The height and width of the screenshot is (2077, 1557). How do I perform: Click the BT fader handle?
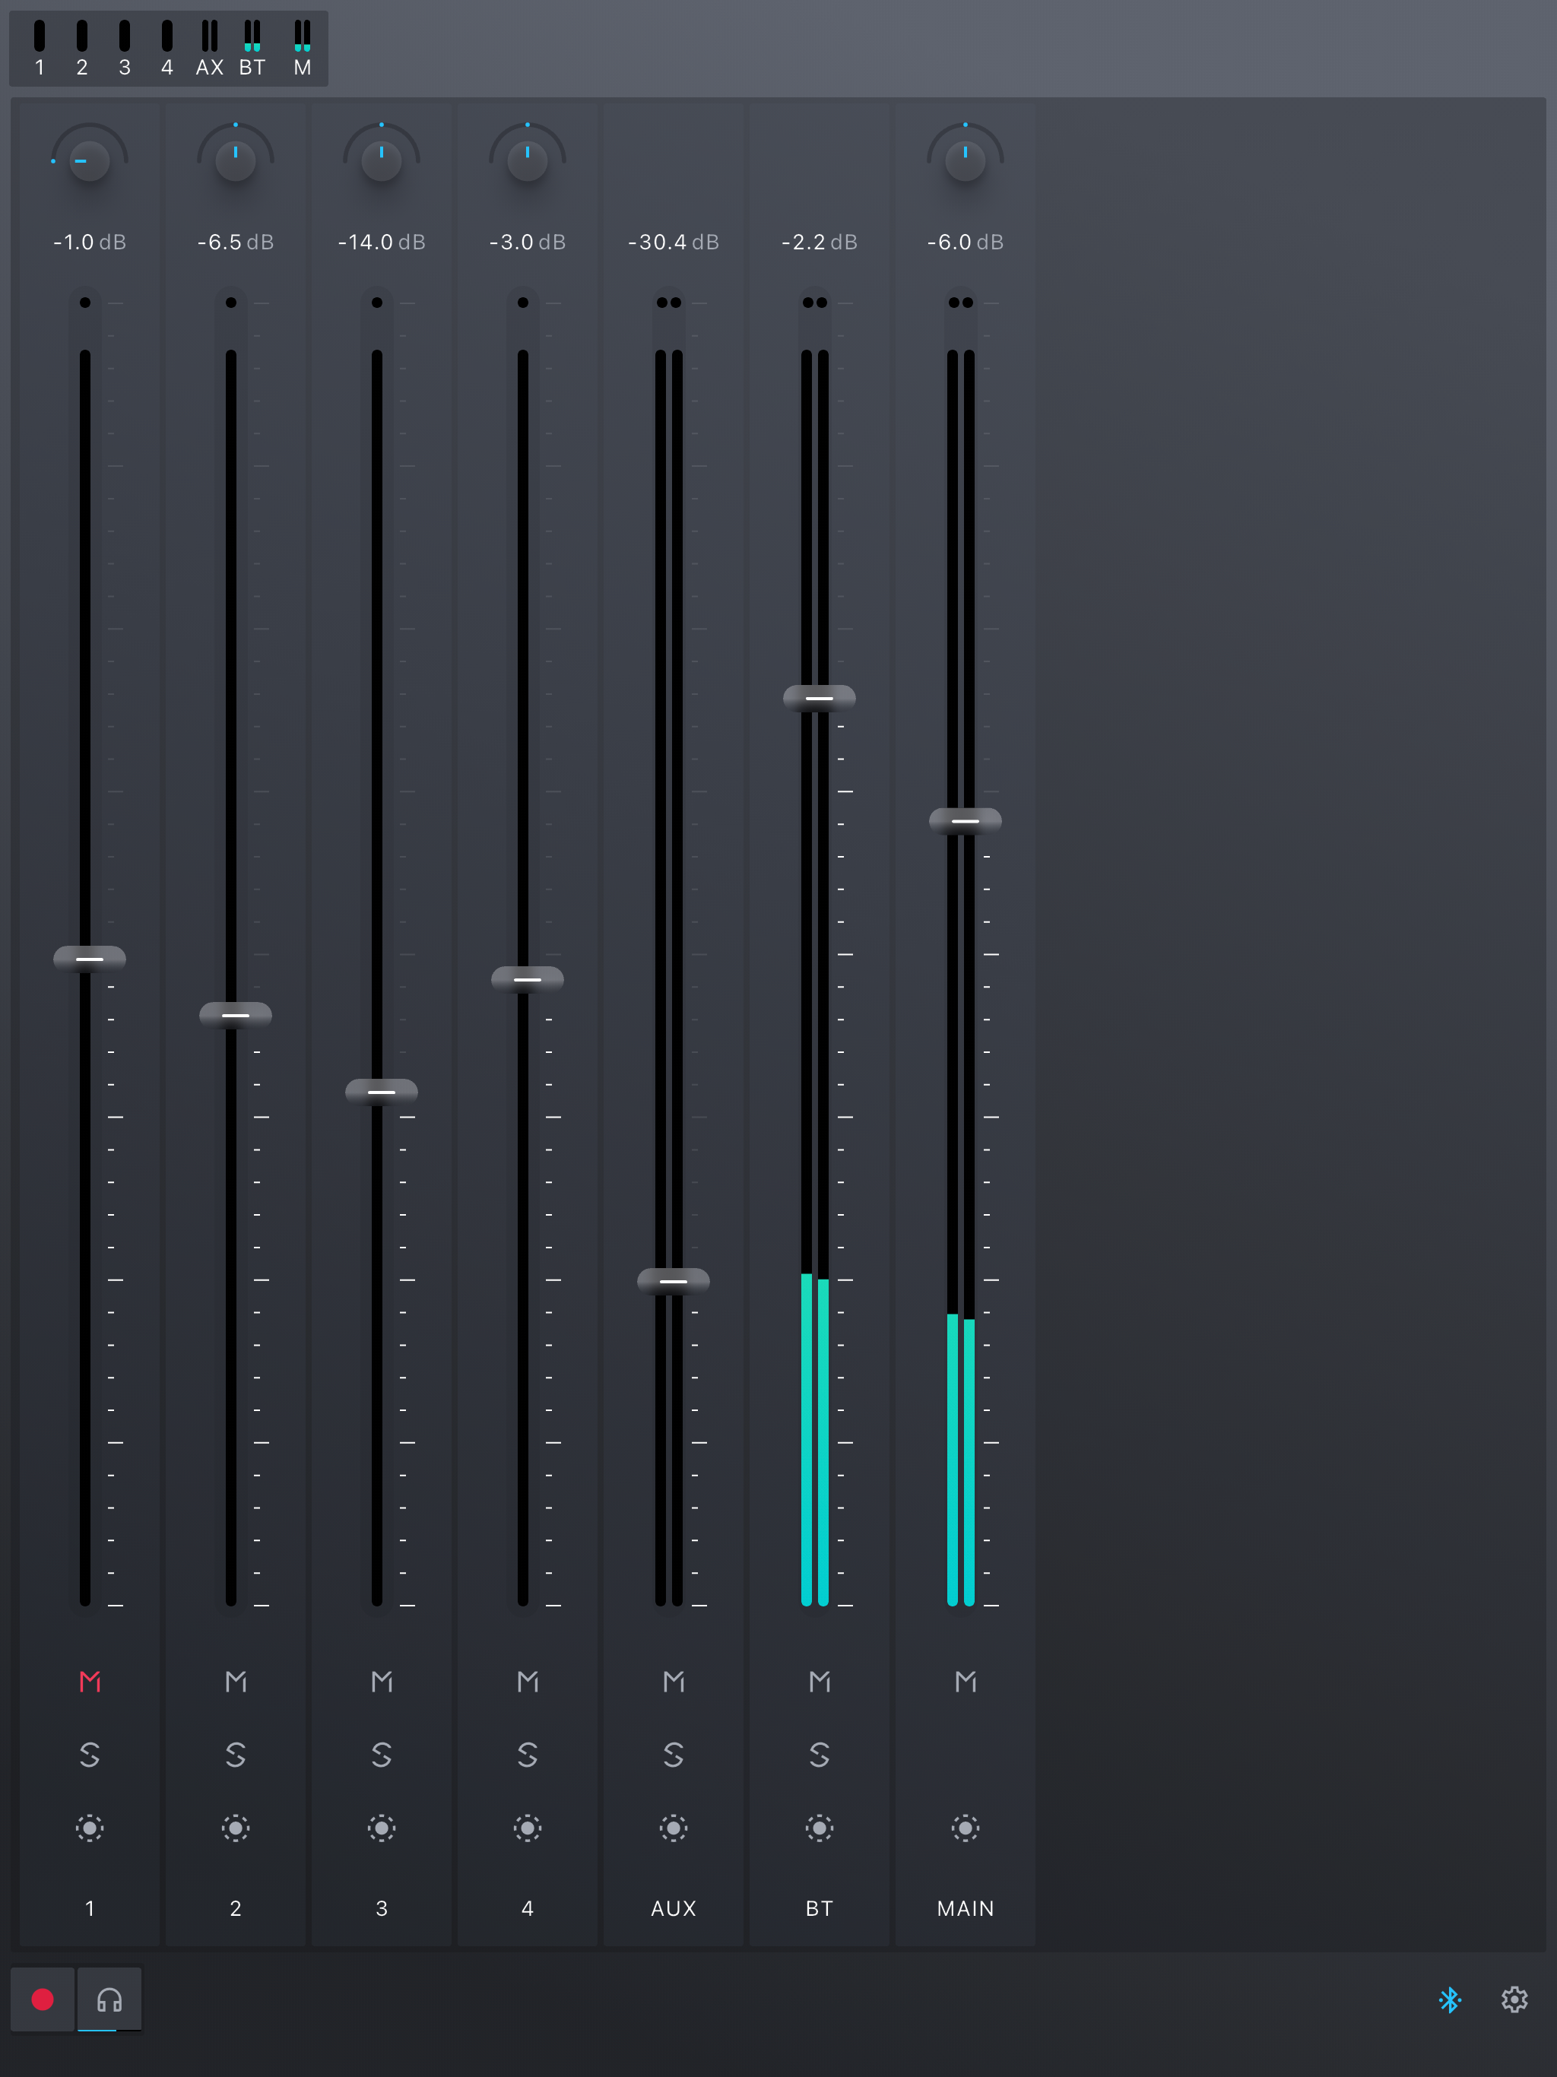820,698
